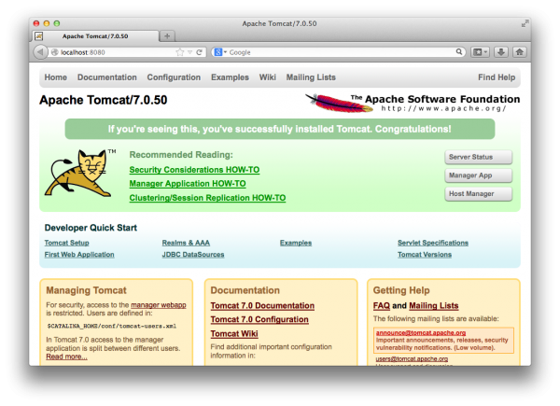Click the browser back arrow button
The image size is (560, 406).
40,52
